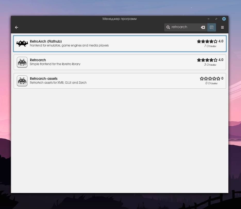Click the RetroArch Flathub app icon

(22, 43)
